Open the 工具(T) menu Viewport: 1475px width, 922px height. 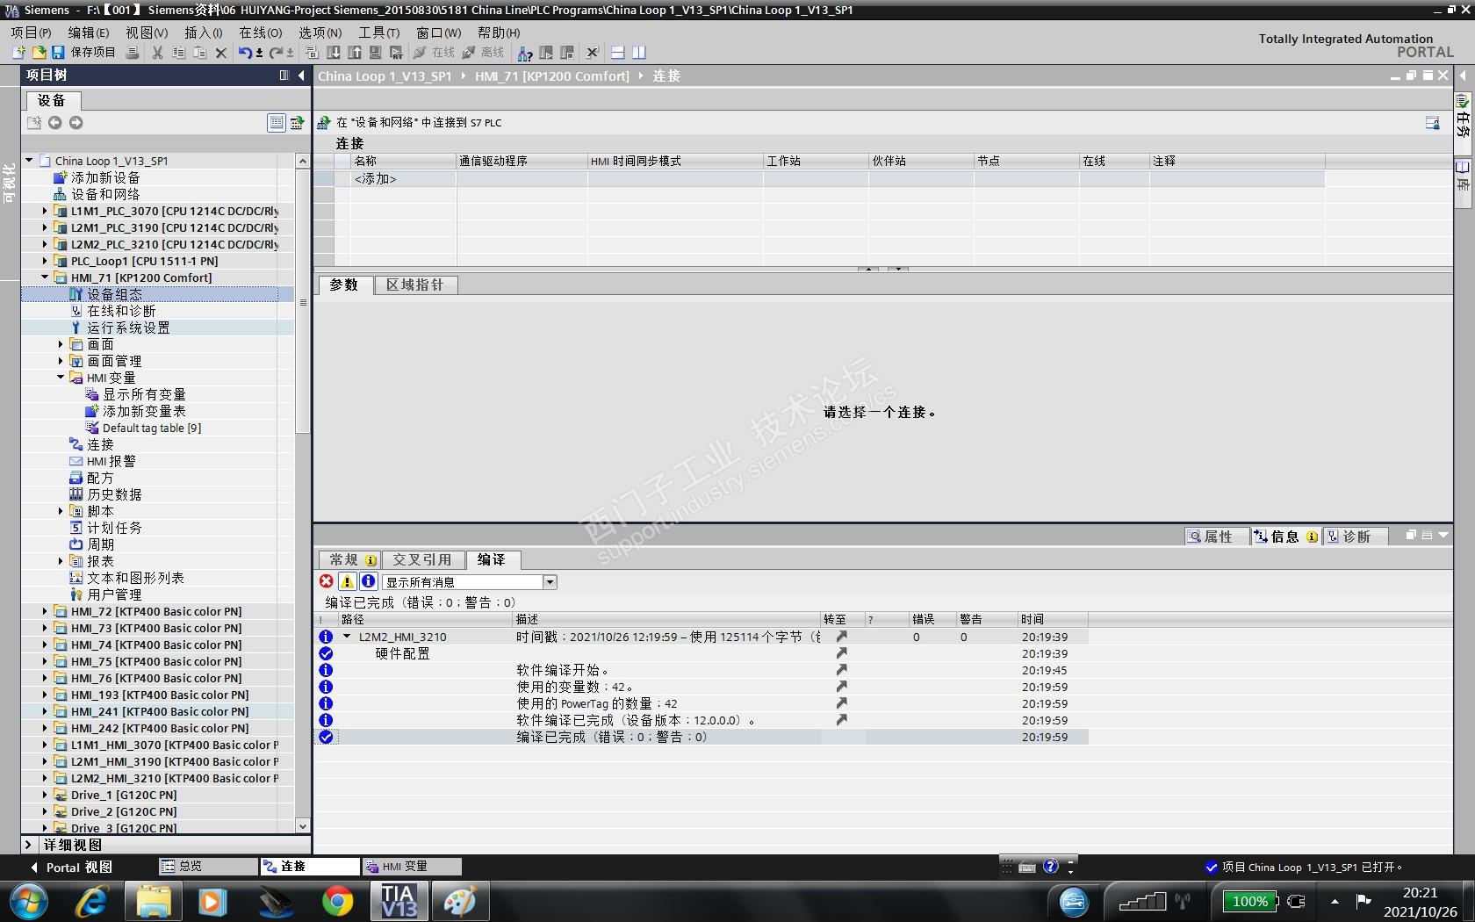coord(379,32)
